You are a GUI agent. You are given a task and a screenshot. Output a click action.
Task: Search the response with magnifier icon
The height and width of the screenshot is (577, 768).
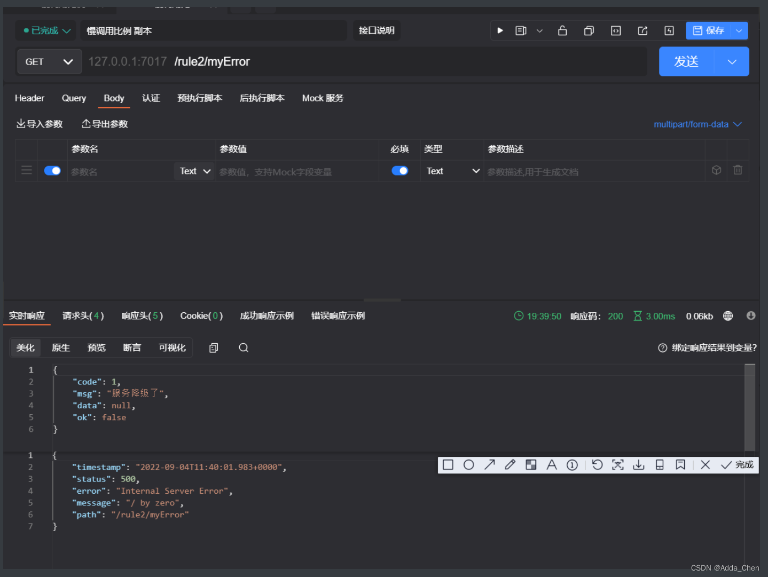click(244, 347)
